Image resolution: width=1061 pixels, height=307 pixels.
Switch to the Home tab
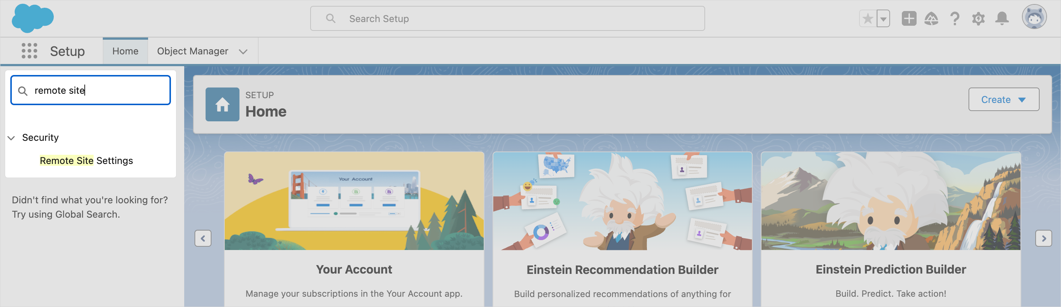click(125, 51)
